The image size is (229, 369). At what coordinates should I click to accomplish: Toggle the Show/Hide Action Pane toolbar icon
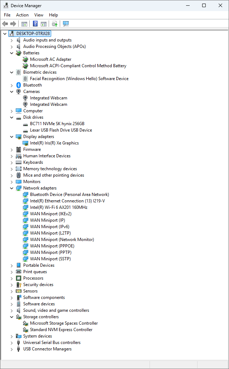coord(44,24)
